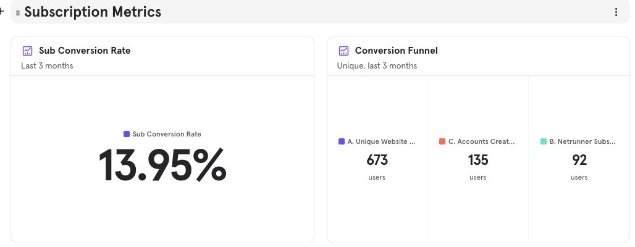The height and width of the screenshot is (247, 635).
Task: Click the 92 users value
Action: tap(579, 161)
